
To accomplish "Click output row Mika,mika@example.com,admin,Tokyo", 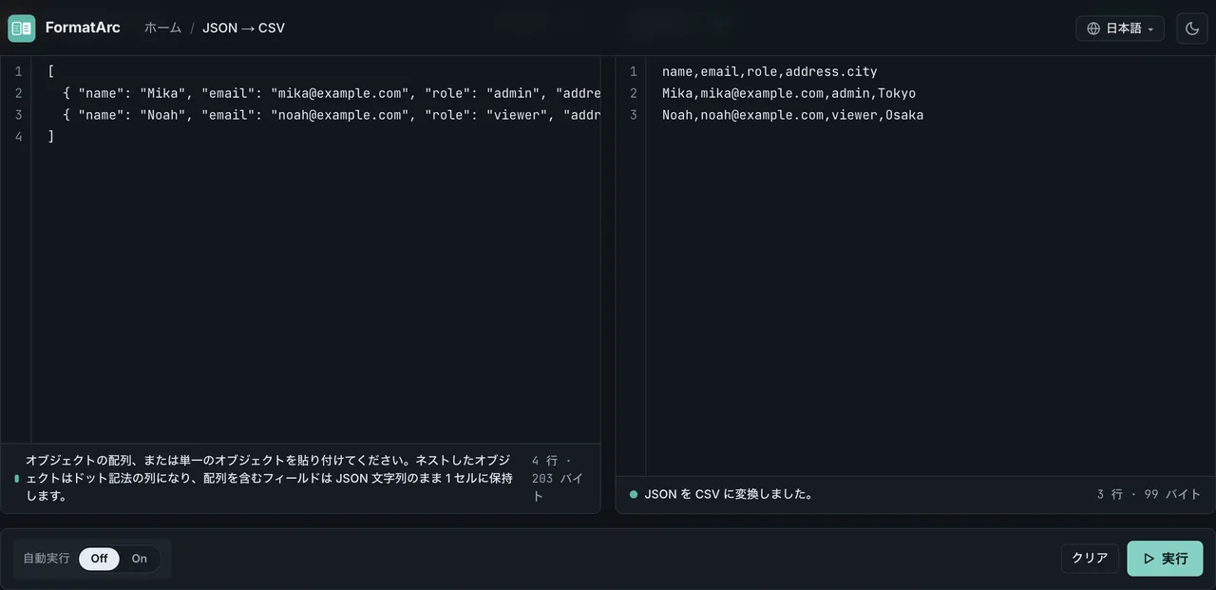I will 788,93.
